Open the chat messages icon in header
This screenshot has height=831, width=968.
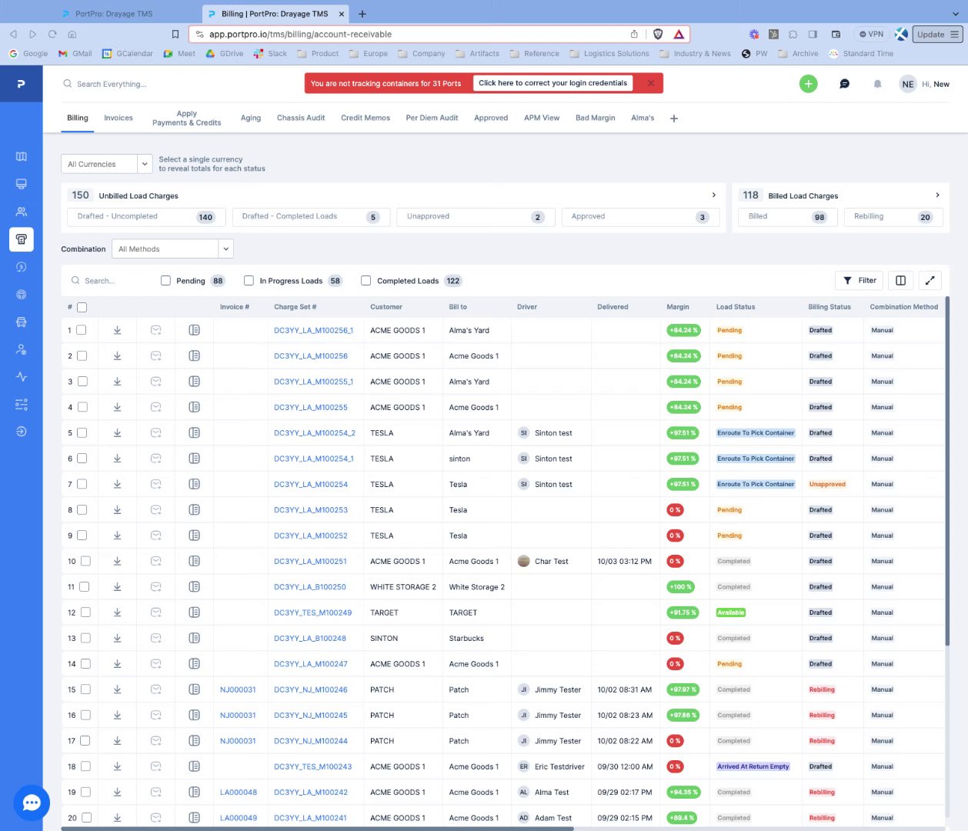point(844,84)
